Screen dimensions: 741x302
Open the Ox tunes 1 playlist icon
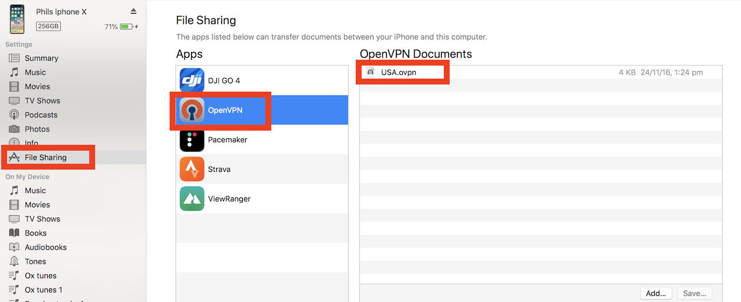14,290
